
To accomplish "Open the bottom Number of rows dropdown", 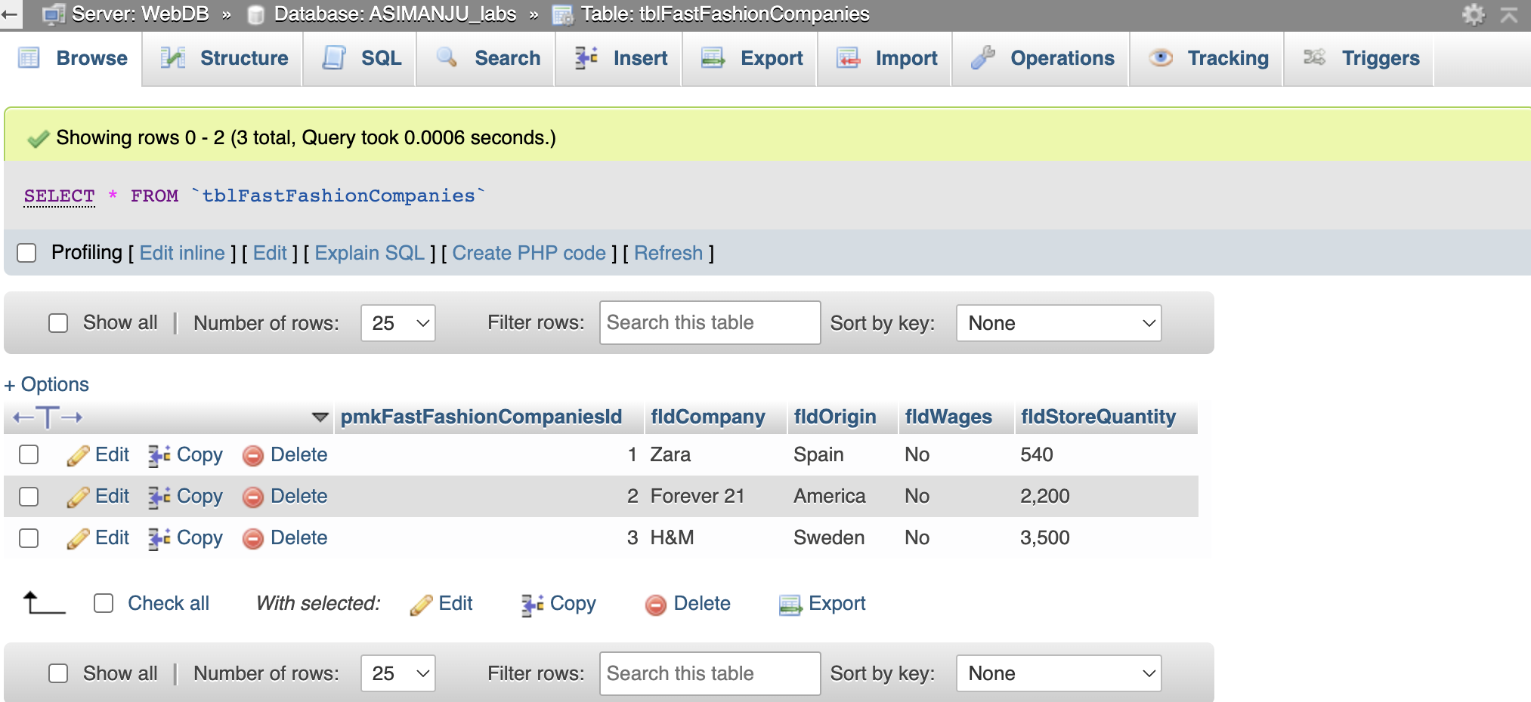I will coord(398,673).
